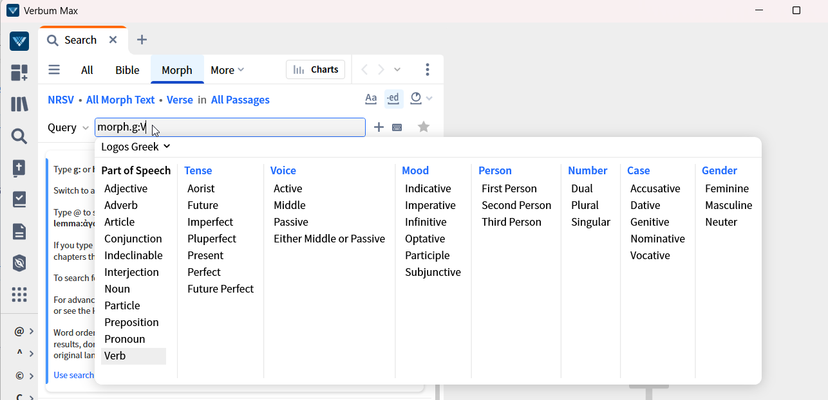The width and height of the screenshot is (828, 400).
Task: Open the Library books icon in sidebar
Action: tap(19, 104)
